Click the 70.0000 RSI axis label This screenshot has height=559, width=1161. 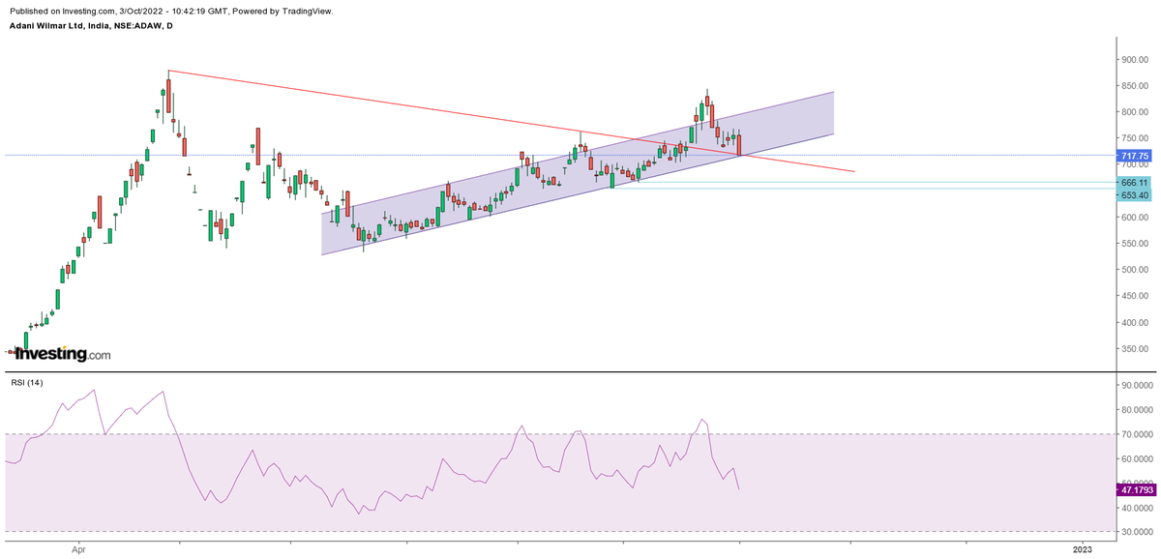(1137, 434)
